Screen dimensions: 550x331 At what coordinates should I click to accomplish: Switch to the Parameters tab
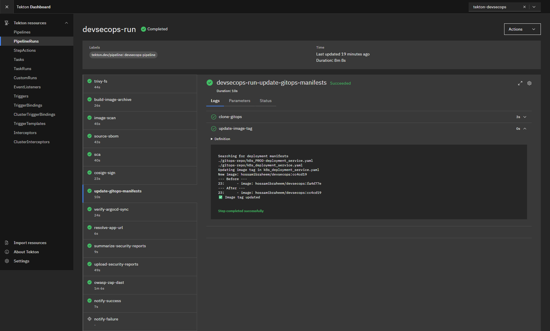pyautogui.click(x=239, y=101)
